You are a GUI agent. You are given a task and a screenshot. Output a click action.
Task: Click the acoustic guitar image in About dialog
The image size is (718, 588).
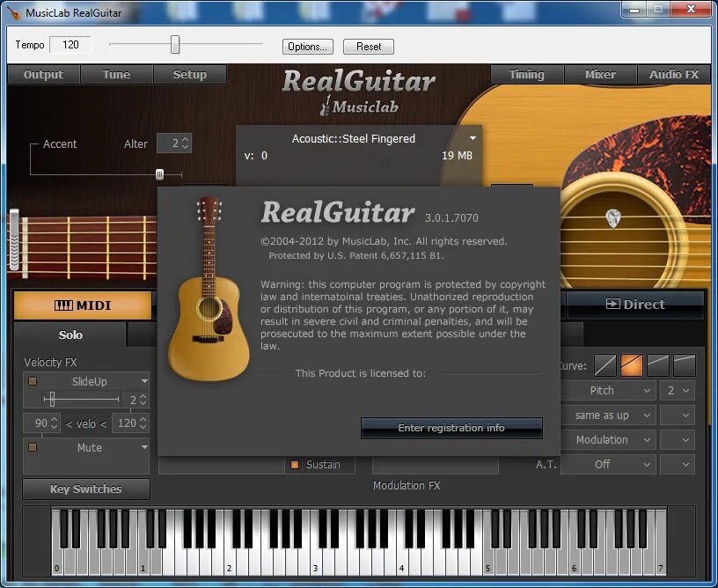point(209,289)
